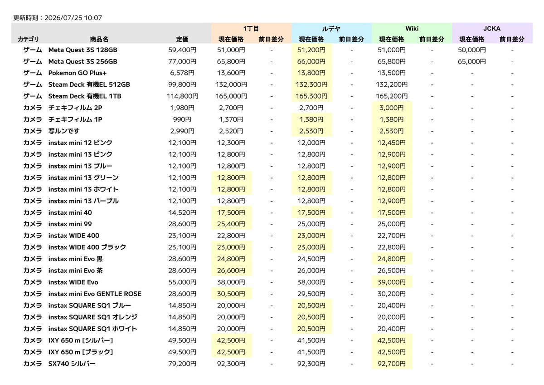Select product name Steam Deck 有機EL 512GB
Screen dimensions: 544x385
tap(89, 84)
